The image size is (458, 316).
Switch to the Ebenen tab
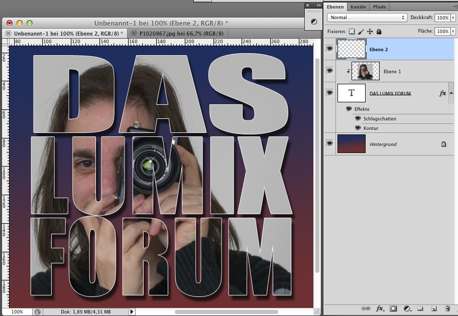tap(335, 7)
